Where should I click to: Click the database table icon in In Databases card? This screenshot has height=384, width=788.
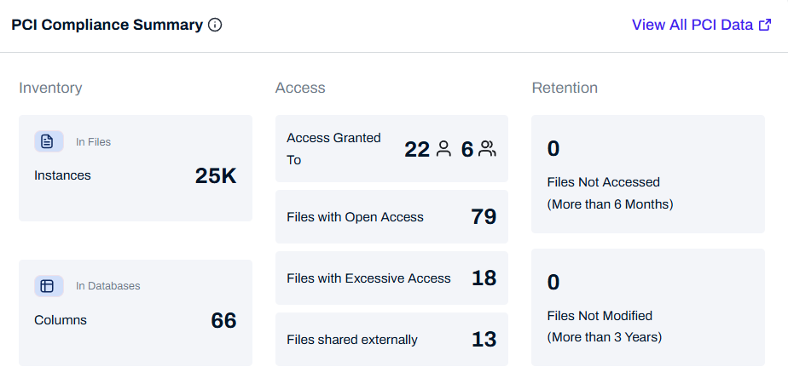[x=48, y=286]
